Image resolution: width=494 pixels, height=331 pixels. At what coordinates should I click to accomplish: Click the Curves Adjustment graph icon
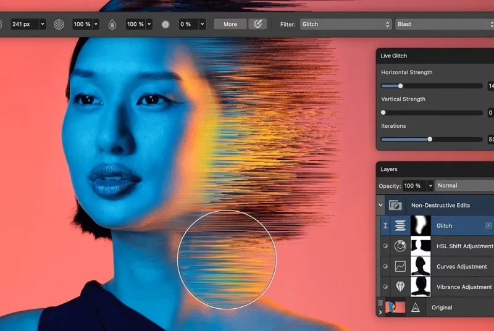400,266
